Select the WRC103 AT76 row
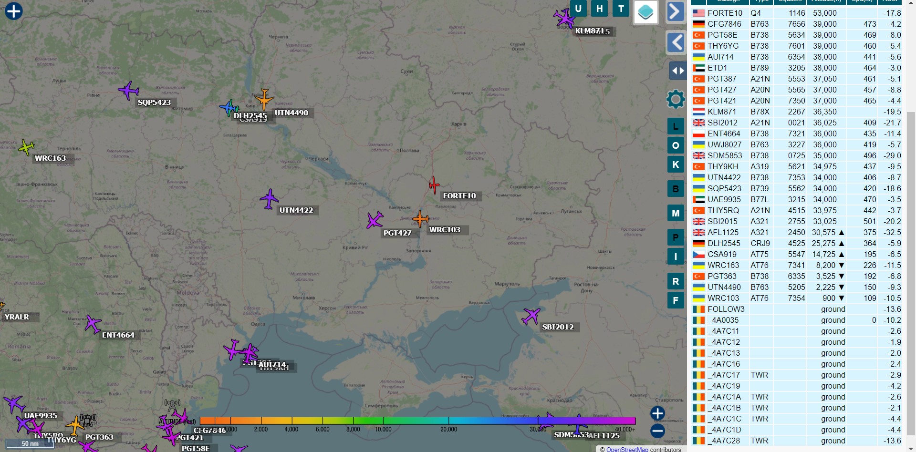The height and width of the screenshot is (452, 916). pos(797,298)
